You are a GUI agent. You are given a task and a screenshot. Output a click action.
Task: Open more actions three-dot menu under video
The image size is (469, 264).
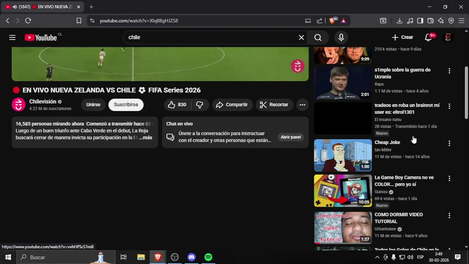(302, 105)
